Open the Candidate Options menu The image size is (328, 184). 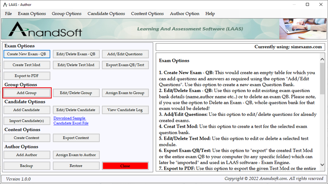coord(106,14)
